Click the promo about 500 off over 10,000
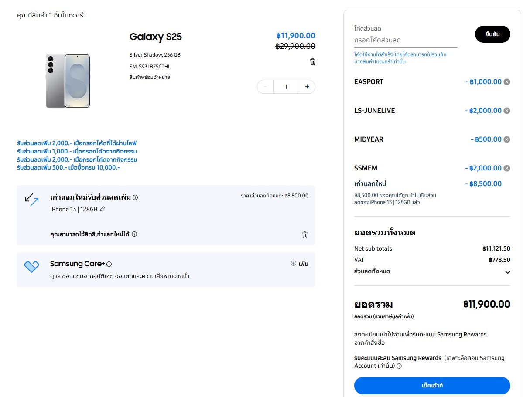Viewport: 530px width, 397px height. tap(68, 167)
